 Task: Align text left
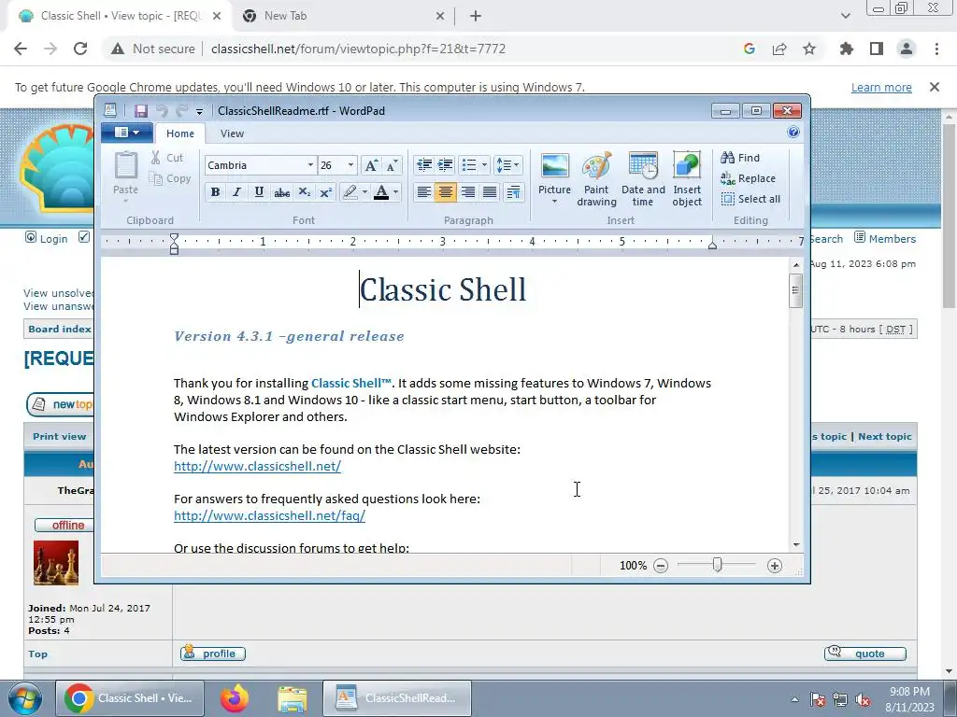[423, 192]
